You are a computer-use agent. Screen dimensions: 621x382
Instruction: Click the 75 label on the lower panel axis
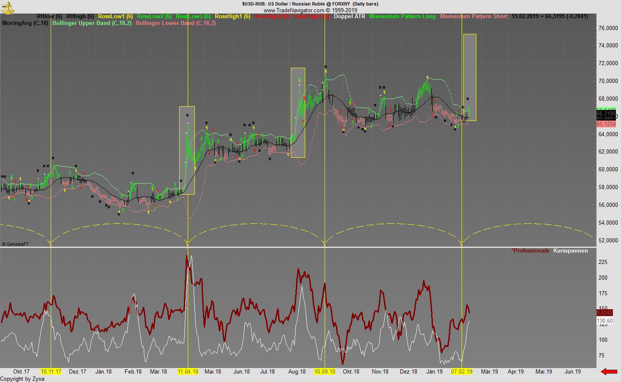tap(602, 356)
